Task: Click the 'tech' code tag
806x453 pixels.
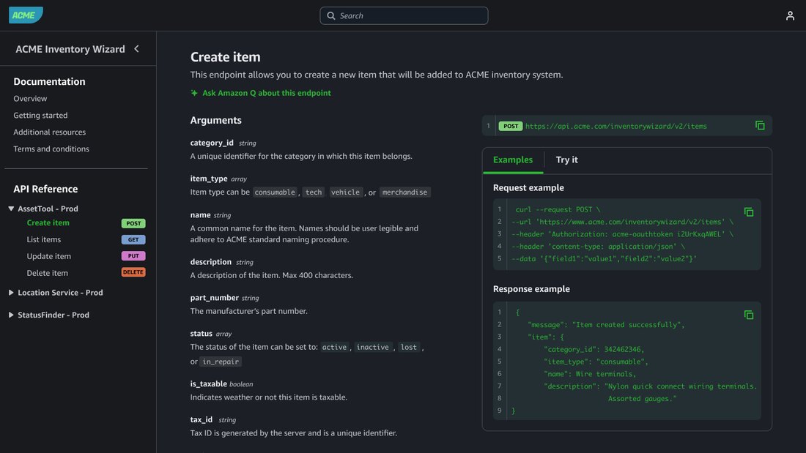Action: click(x=314, y=192)
